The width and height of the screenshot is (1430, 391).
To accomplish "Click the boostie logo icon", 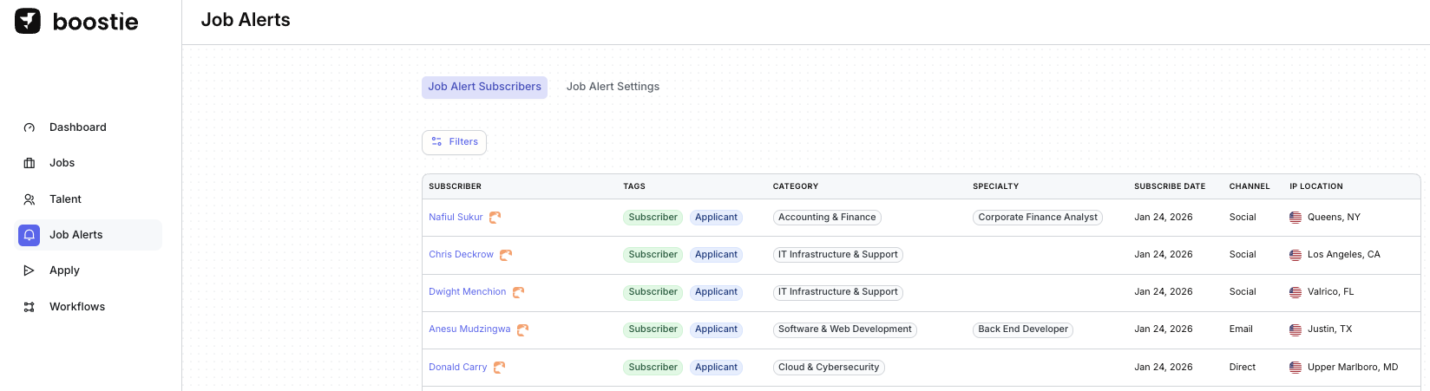I will click(x=28, y=21).
